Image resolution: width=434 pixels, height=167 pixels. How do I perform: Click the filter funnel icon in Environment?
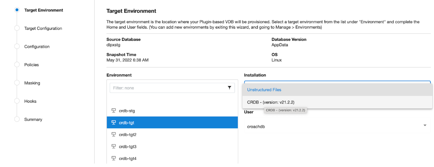229,88
